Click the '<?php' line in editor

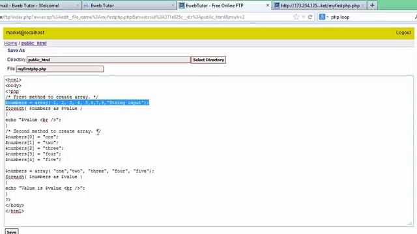click(12, 91)
